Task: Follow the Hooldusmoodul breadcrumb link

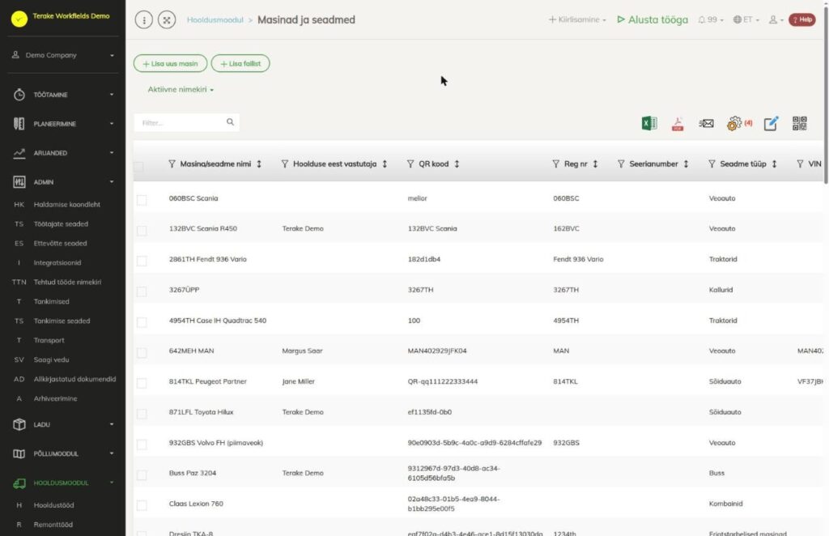Action: [x=215, y=20]
